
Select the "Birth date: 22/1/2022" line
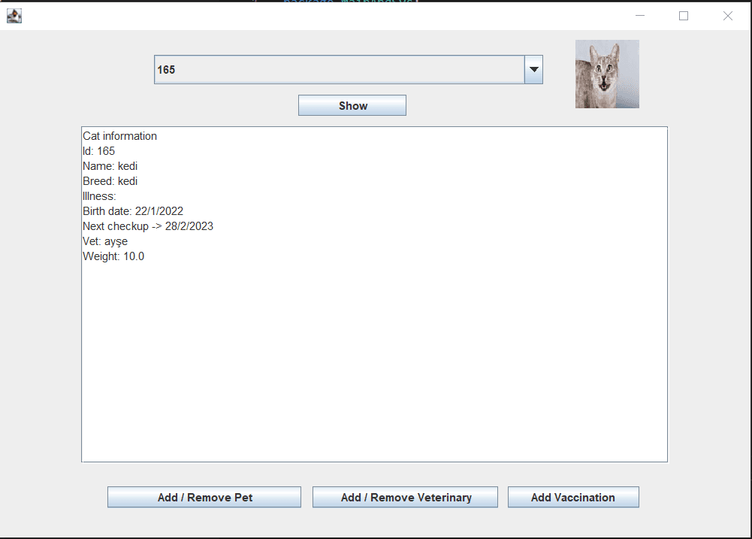pos(133,211)
